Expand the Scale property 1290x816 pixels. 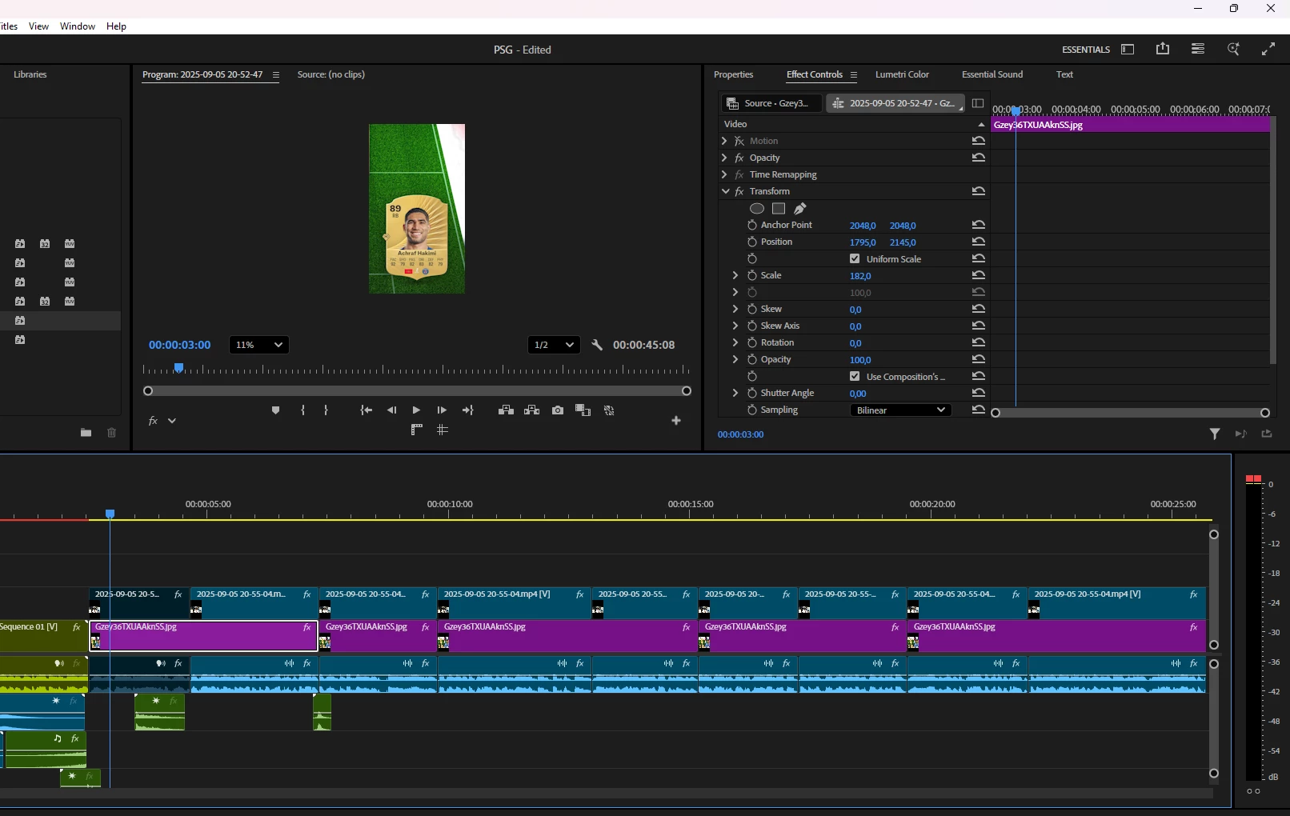tap(735, 275)
